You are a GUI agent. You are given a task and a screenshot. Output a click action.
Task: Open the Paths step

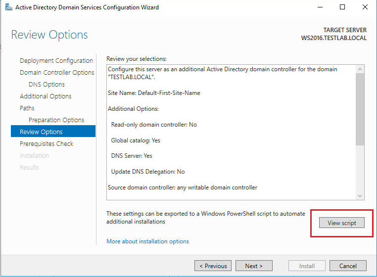click(27, 108)
